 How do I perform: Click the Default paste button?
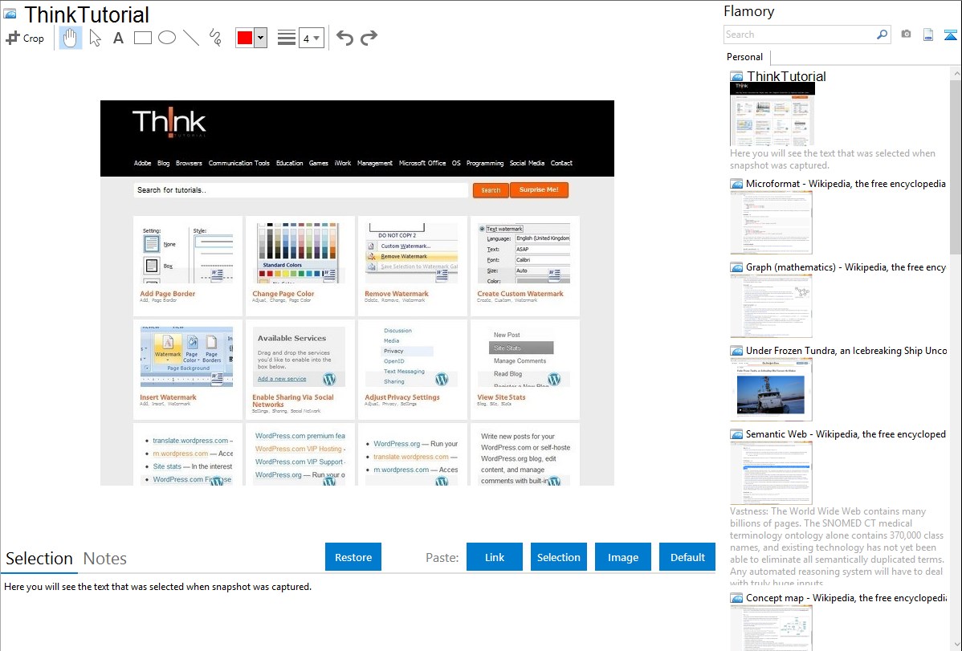tap(687, 557)
